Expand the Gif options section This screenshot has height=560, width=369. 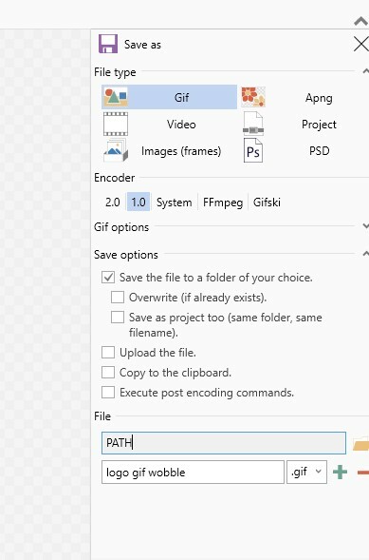365,226
